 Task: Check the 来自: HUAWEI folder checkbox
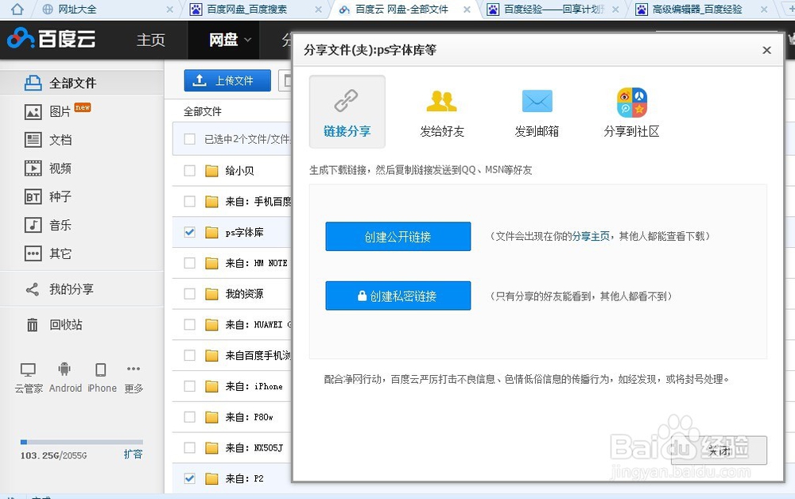[190, 324]
